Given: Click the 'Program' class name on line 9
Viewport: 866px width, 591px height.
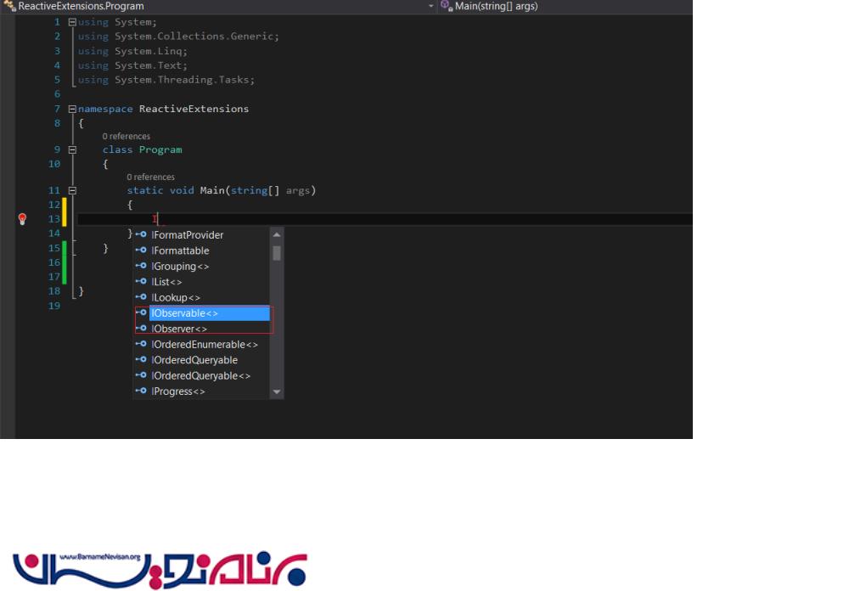Looking at the screenshot, I should (x=160, y=149).
